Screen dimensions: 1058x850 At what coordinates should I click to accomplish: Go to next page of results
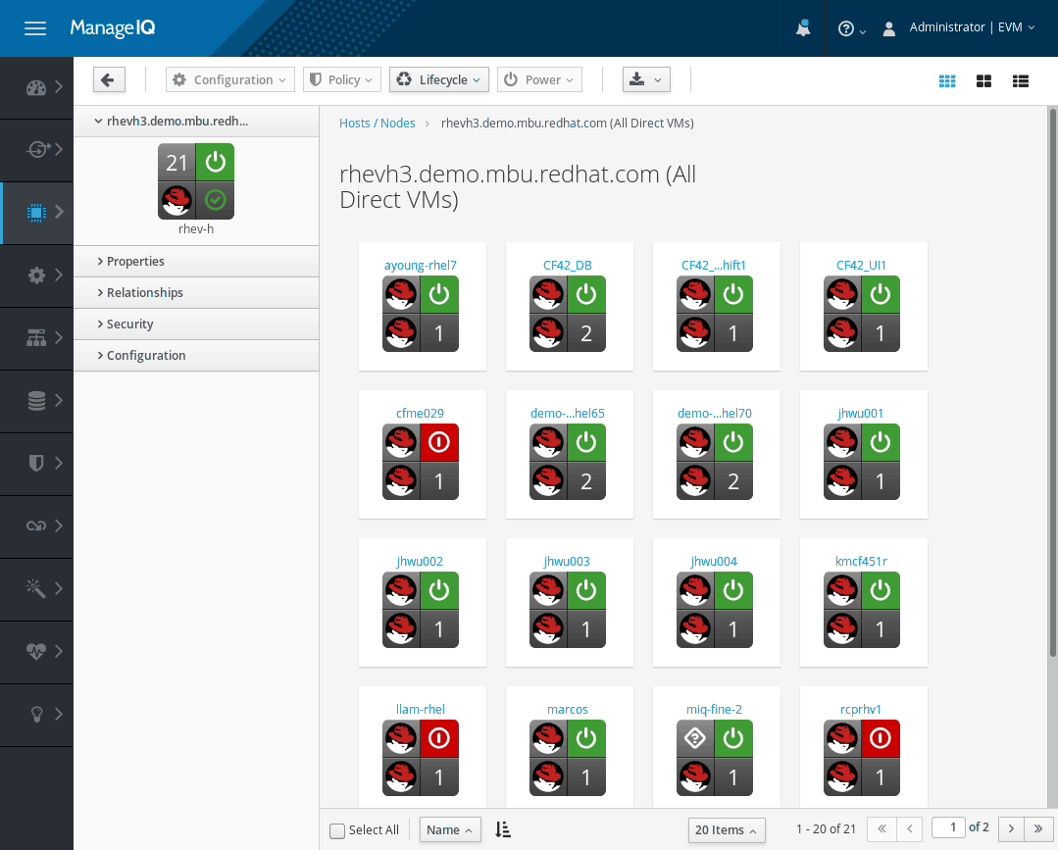1011,828
